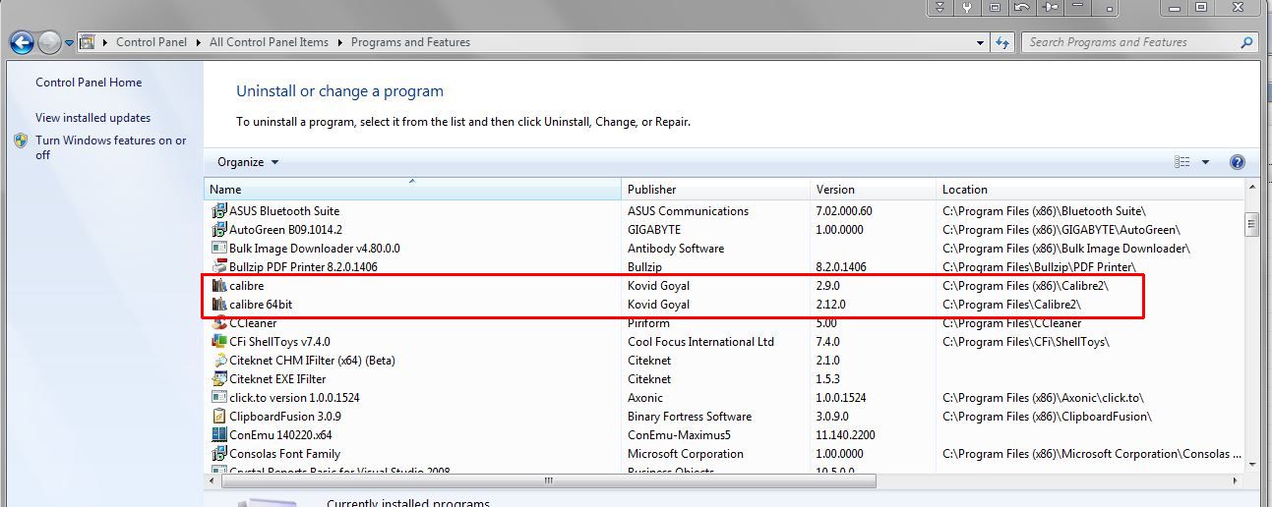
Task: Click the horizontal scrollbar right arrow
Action: click(1237, 481)
